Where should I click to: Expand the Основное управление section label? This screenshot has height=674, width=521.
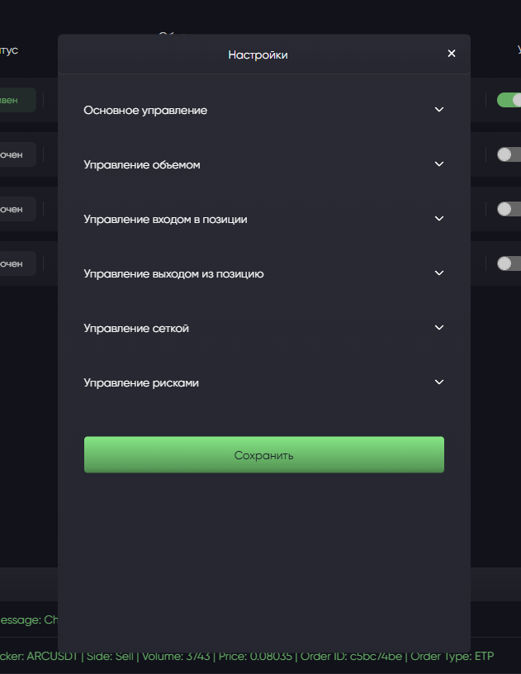pos(145,110)
